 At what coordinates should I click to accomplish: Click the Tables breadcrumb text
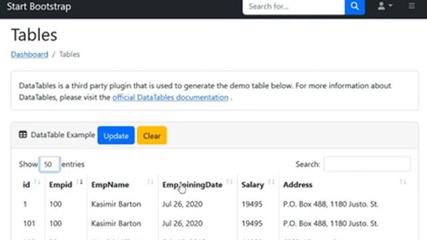click(69, 55)
